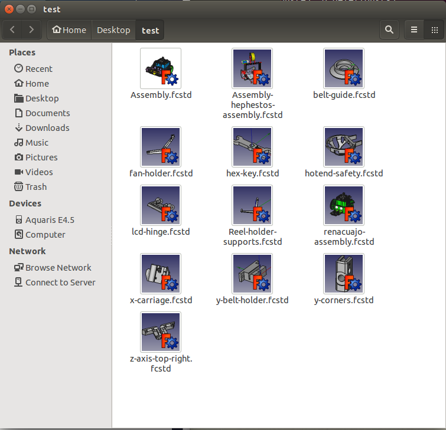446x430 pixels.
Task: Open Downloads folder in sidebar
Action: click(47, 128)
